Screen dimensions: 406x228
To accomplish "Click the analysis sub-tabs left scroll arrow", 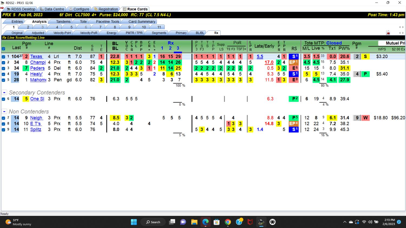I will coord(400,33).
